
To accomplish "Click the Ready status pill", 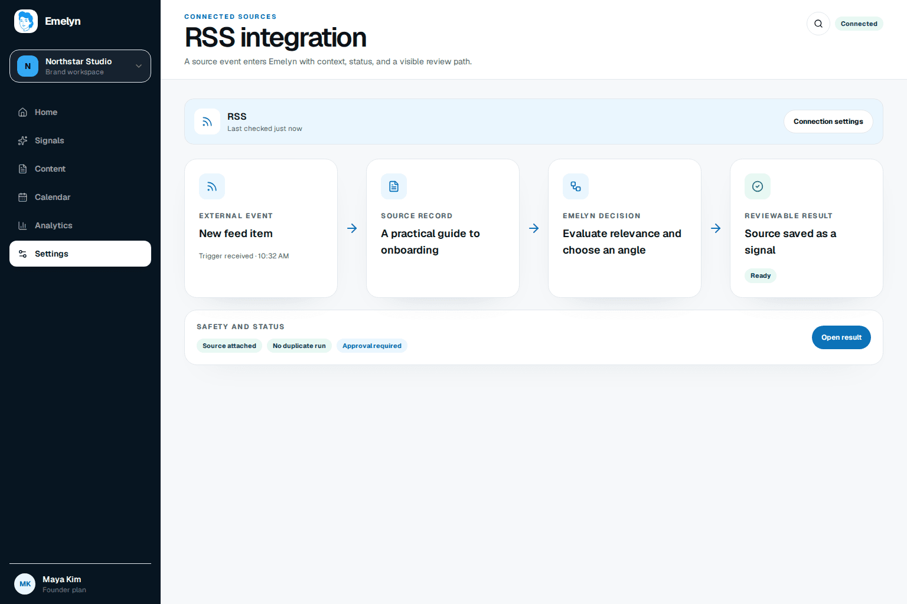I will click(x=761, y=275).
